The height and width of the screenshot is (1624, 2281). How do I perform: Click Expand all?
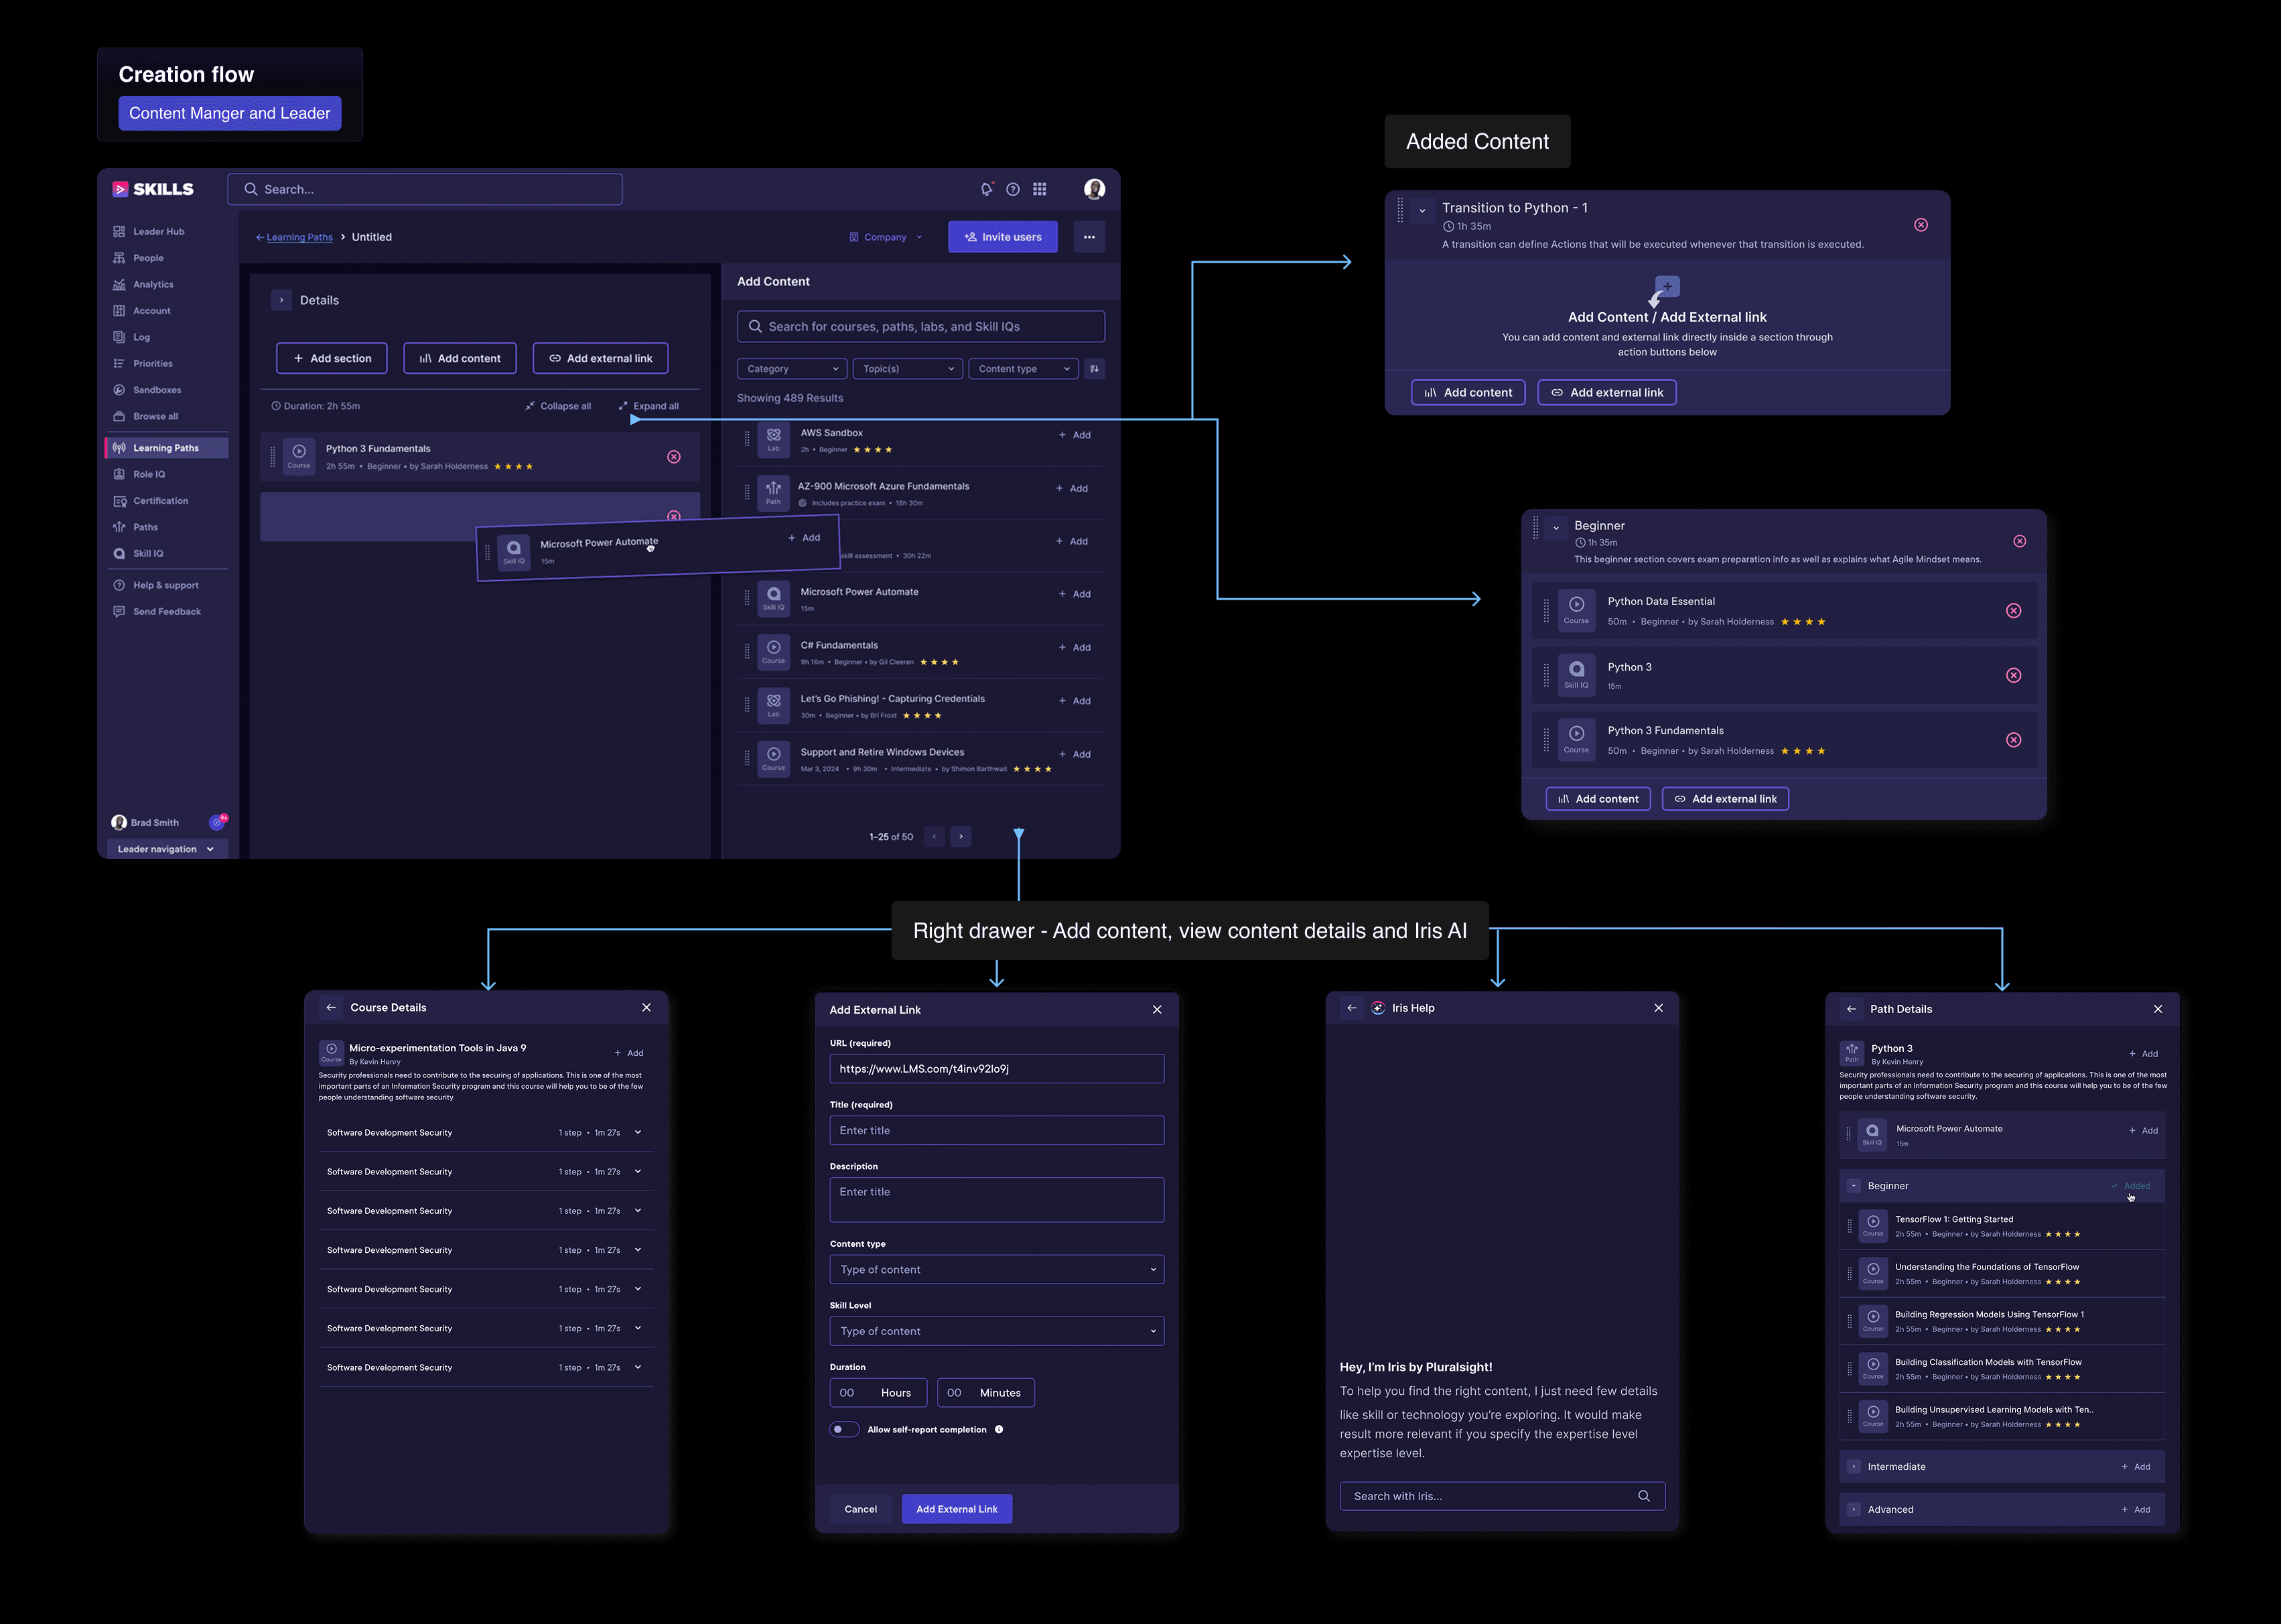pyautogui.click(x=649, y=406)
